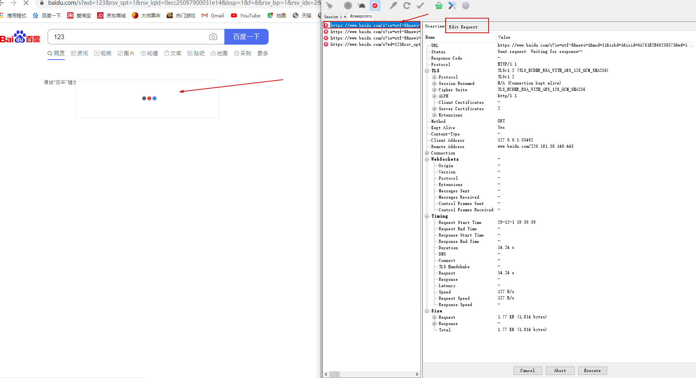
Task: Open the Overview tab
Action: [435, 26]
